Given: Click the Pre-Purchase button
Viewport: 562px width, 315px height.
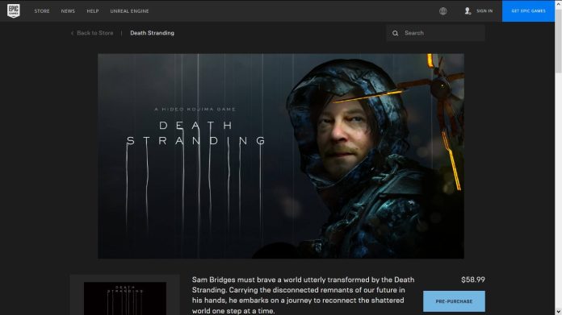Looking at the screenshot, I should click(x=454, y=301).
